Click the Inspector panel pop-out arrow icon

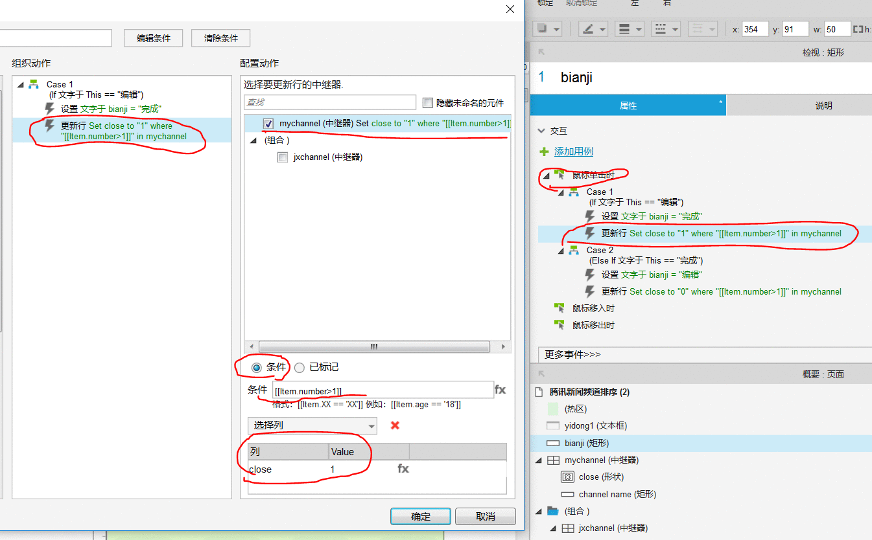541,52
